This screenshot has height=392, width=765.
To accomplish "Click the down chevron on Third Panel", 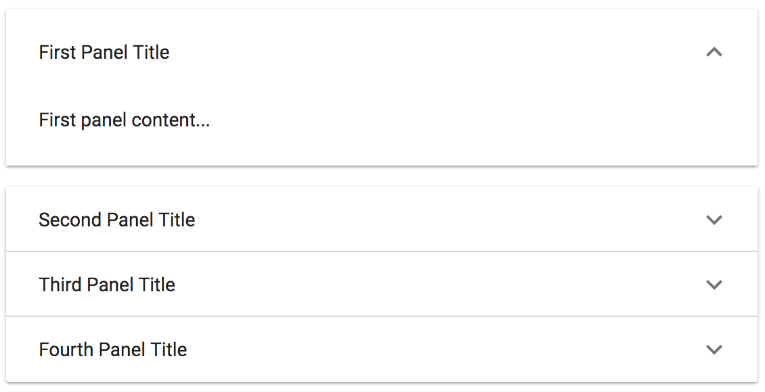I will click(714, 285).
